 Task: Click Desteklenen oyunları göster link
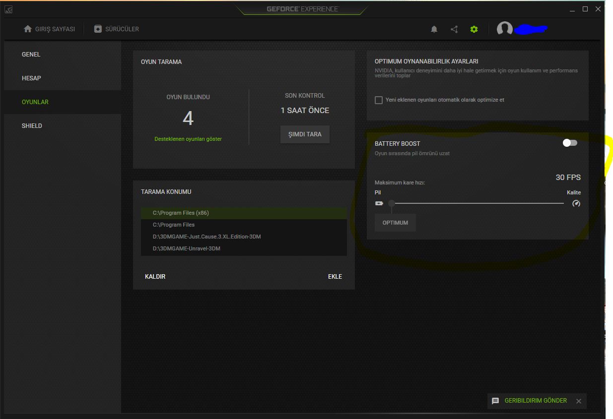pyautogui.click(x=188, y=139)
